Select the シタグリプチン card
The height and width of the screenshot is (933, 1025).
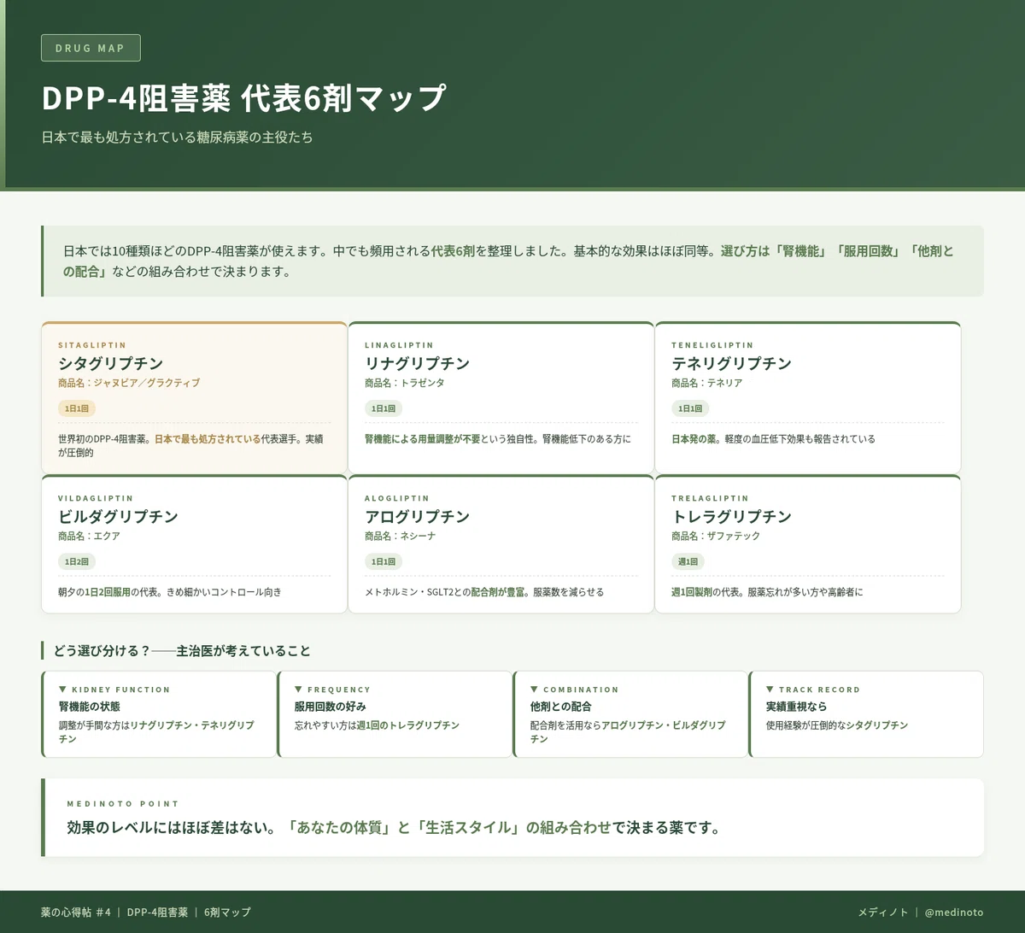(194, 398)
